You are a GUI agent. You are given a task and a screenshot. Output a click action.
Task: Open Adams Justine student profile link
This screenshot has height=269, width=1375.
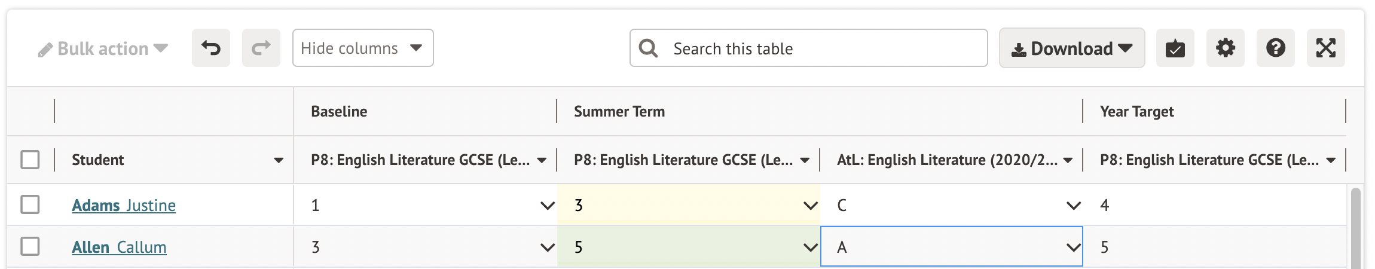pos(124,205)
